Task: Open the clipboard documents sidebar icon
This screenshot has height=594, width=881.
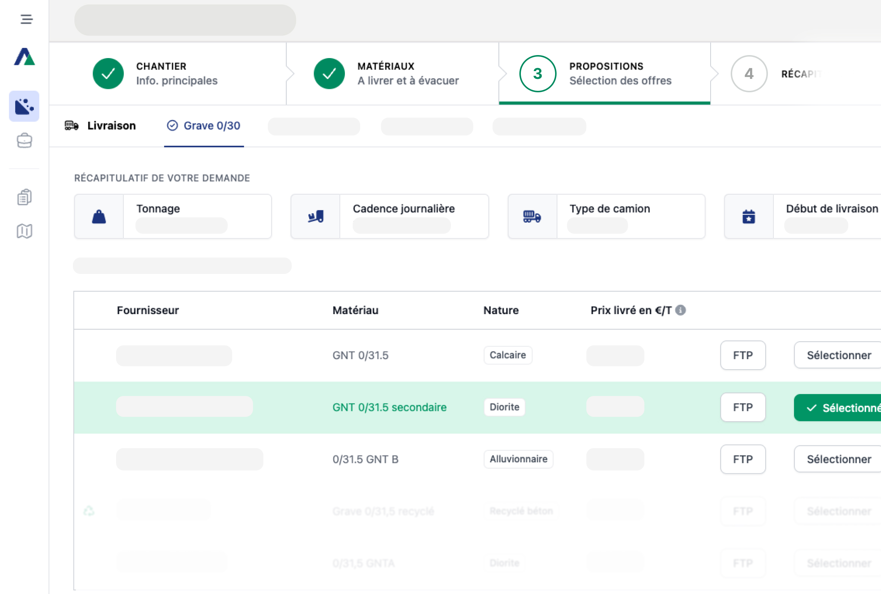Action: 24,197
